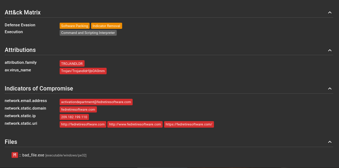Select the Trojan/Trojandldr!IjbOA0mm virus name tag

click(x=83, y=71)
